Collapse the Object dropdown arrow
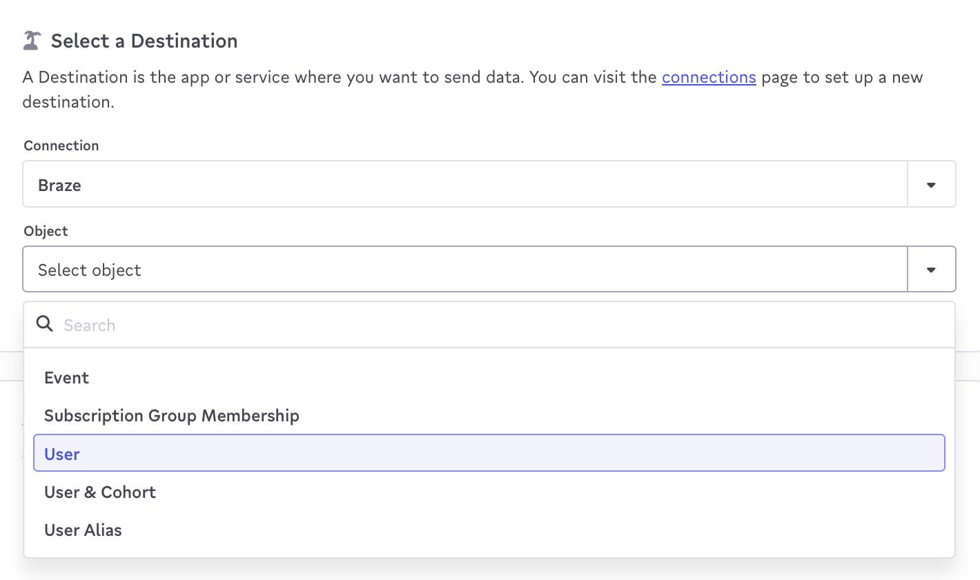Image resolution: width=980 pixels, height=580 pixels. [931, 270]
